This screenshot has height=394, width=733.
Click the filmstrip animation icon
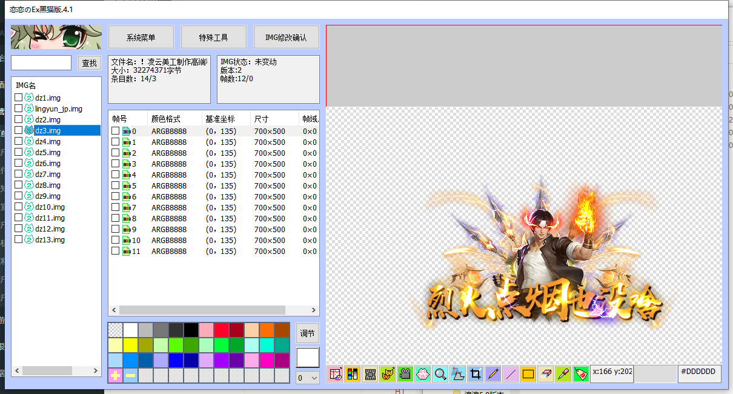(x=370, y=374)
